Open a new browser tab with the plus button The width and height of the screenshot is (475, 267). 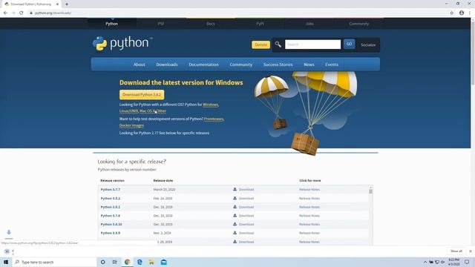[67, 4]
